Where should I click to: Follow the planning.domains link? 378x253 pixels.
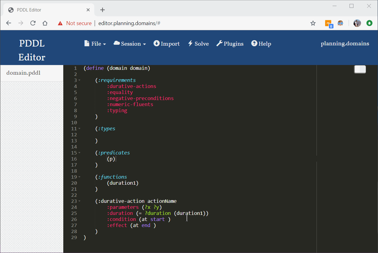coord(345,44)
